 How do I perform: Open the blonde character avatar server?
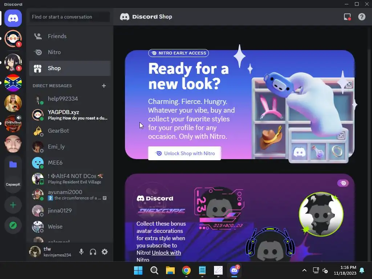click(13, 103)
